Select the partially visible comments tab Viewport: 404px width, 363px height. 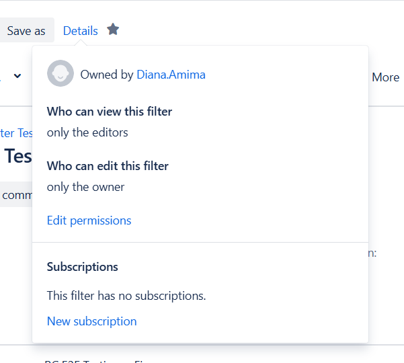tap(15, 195)
